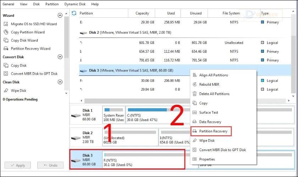Click the Delete All Partitions trash icon
This screenshot has height=177, width=298.
[x=195, y=94]
